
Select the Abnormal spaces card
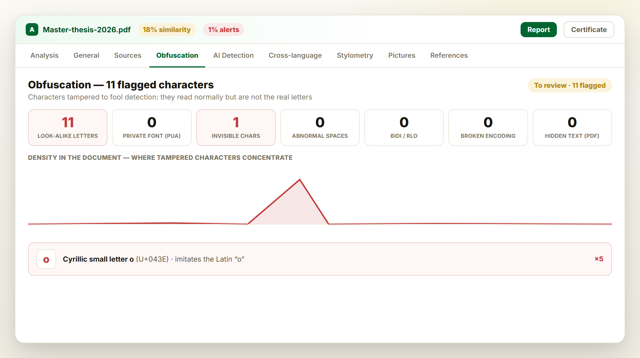point(320,128)
